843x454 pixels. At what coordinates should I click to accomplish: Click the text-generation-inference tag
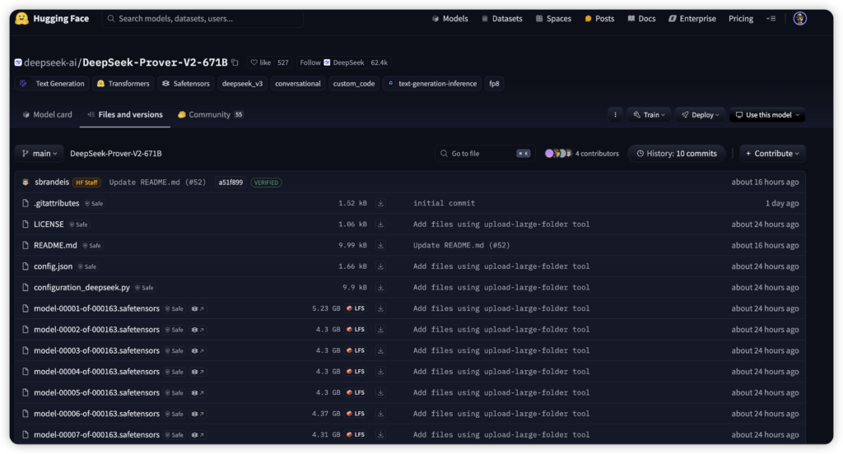[x=433, y=83]
